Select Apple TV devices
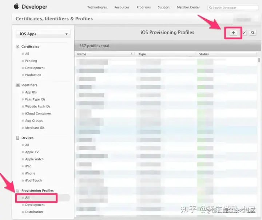This screenshot has height=220, width=262. click(32, 152)
